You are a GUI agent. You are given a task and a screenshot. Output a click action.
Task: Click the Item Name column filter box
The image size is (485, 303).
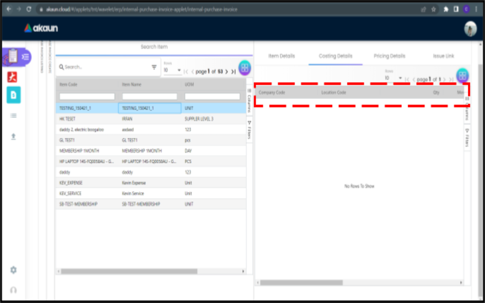(x=150, y=97)
